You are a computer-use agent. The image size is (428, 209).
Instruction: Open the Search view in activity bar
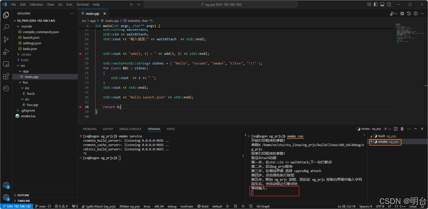(6, 27)
